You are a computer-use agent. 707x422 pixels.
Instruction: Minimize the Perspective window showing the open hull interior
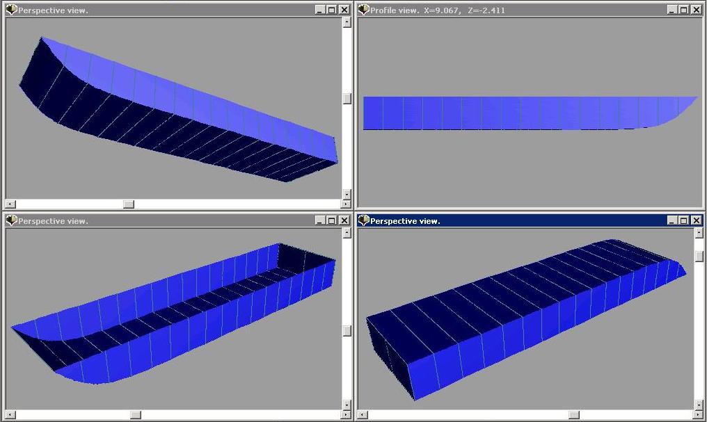319,220
